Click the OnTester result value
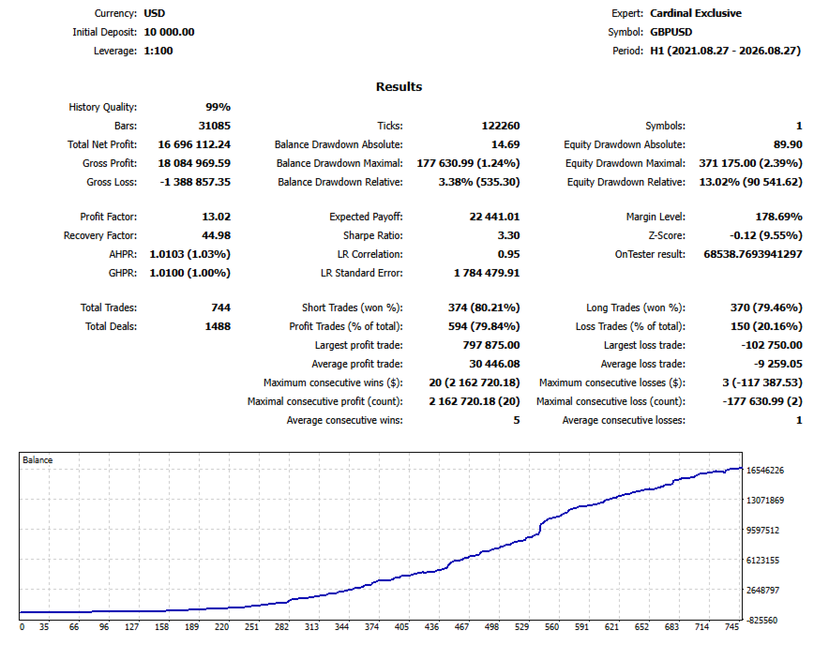The image size is (814, 645). pyautogui.click(x=753, y=254)
